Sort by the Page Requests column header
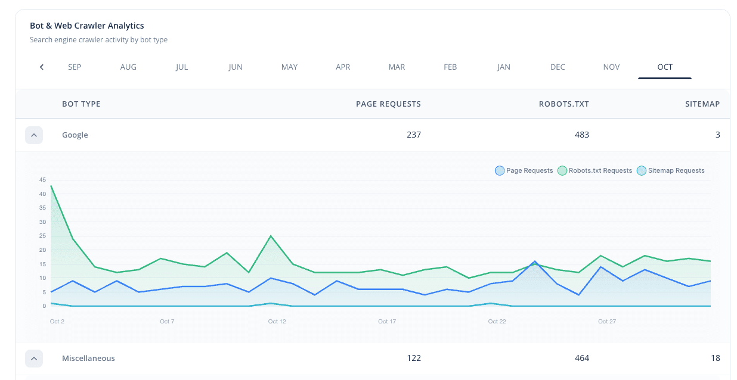The image size is (737, 380). pyautogui.click(x=388, y=104)
